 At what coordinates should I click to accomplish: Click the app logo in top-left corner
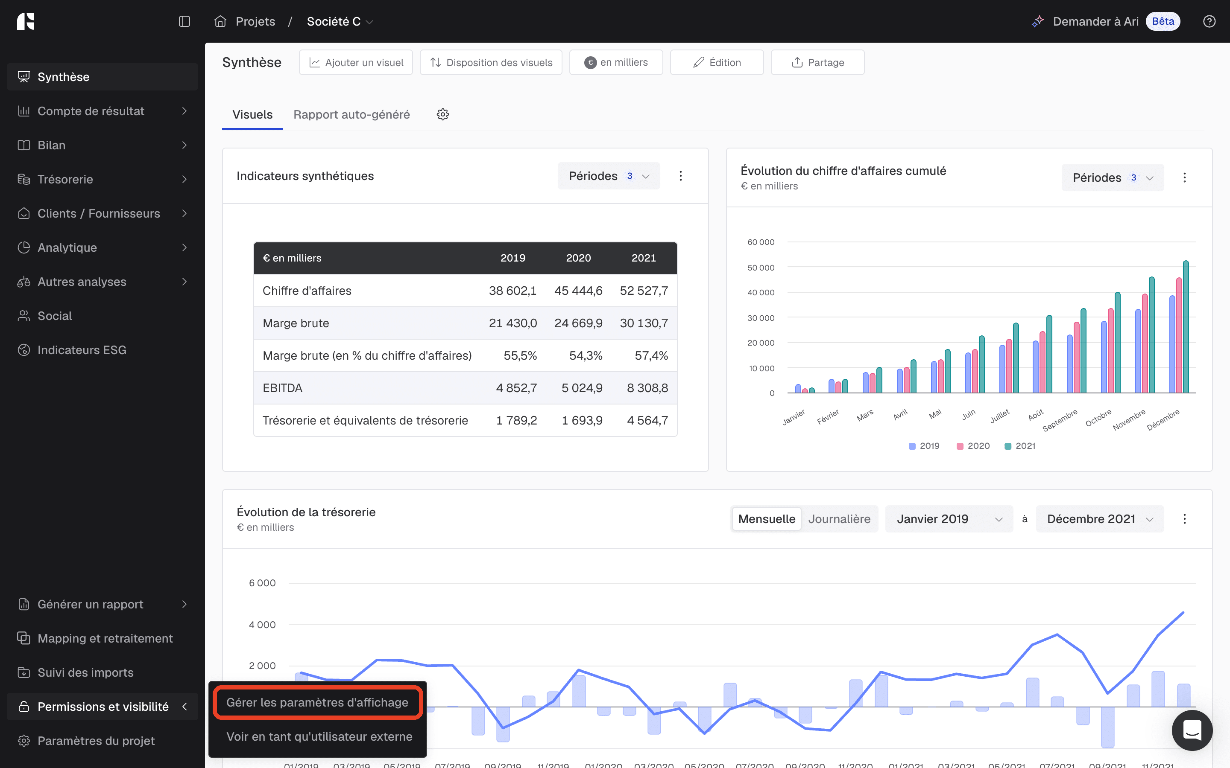tap(26, 21)
